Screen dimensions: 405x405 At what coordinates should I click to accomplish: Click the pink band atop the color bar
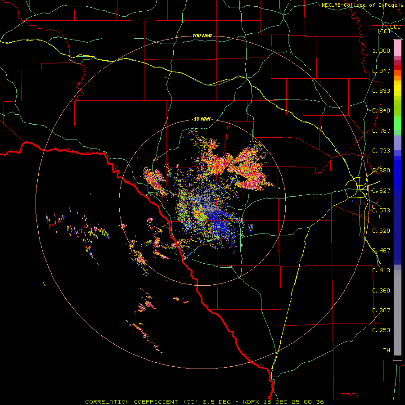(397, 48)
